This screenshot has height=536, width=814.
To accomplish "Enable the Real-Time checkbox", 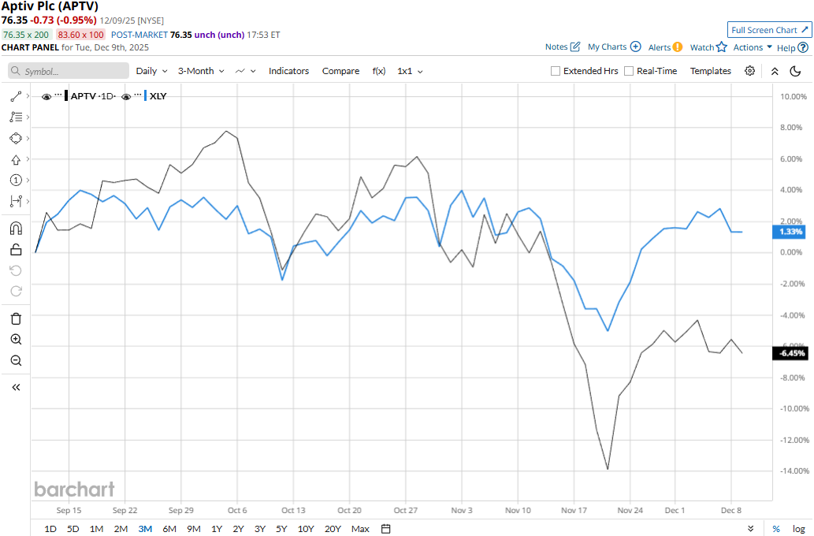I will click(x=629, y=71).
